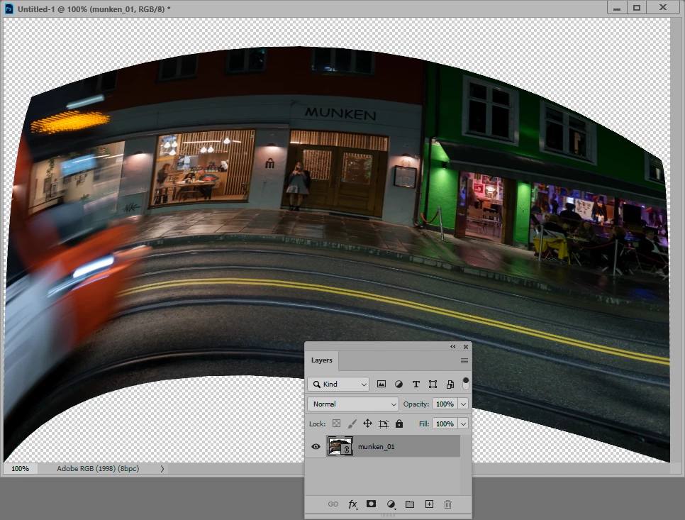Hide the munken_01 layer

click(x=316, y=447)
